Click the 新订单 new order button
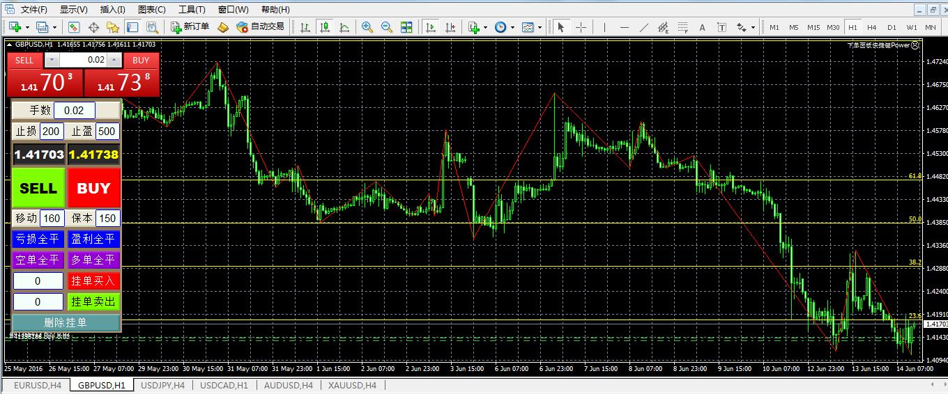948x394 pixels. click(190, 27)
